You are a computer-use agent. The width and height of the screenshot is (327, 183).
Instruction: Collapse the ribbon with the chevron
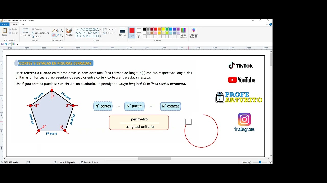[267, 24]
